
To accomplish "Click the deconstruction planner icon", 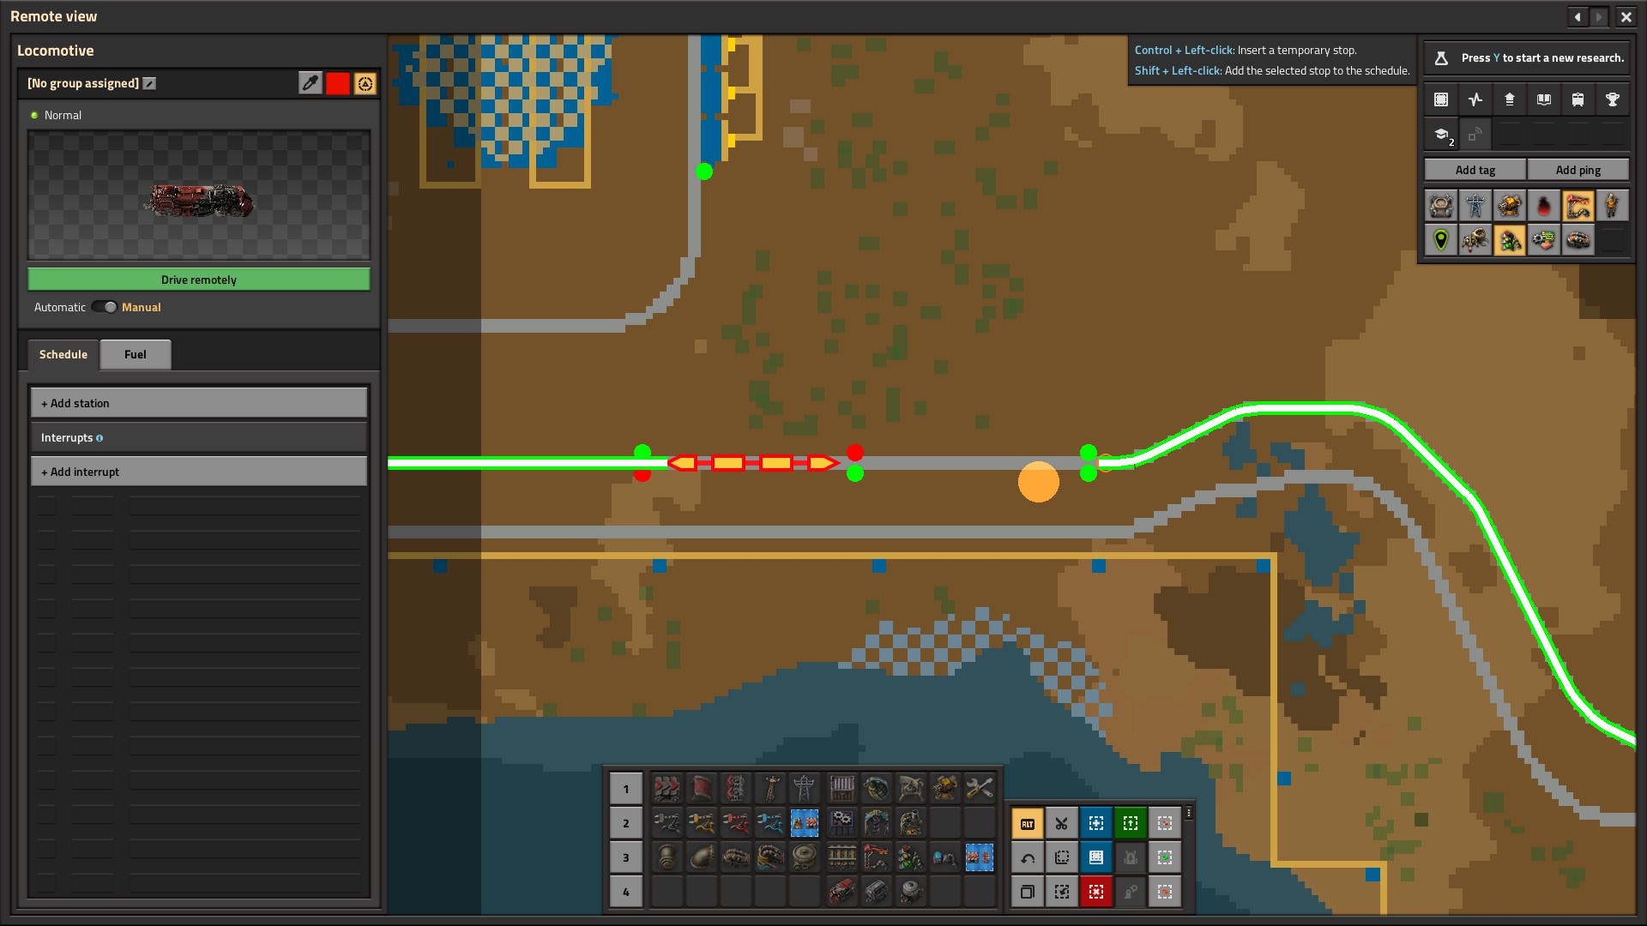I will click(1095, 891).
